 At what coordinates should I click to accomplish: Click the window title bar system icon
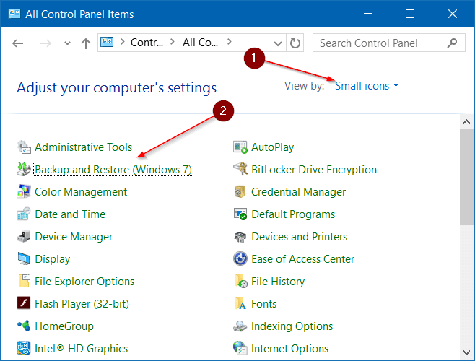pyautogui.click(x=14, y=14)
